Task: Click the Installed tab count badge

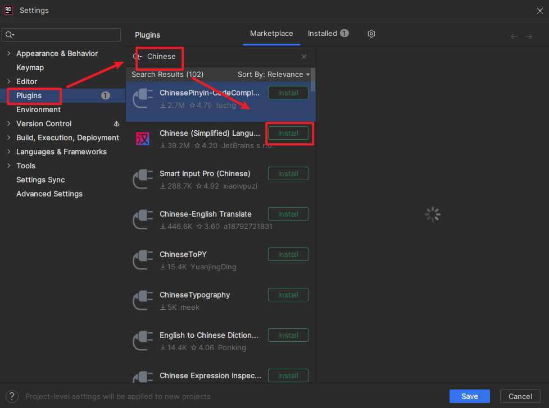Action: pyautogui.click(x=344, y=33)
